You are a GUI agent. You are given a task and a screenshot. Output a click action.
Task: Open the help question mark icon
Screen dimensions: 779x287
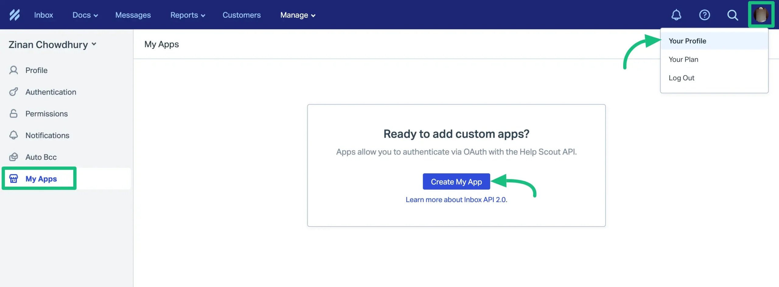point(704,15)
